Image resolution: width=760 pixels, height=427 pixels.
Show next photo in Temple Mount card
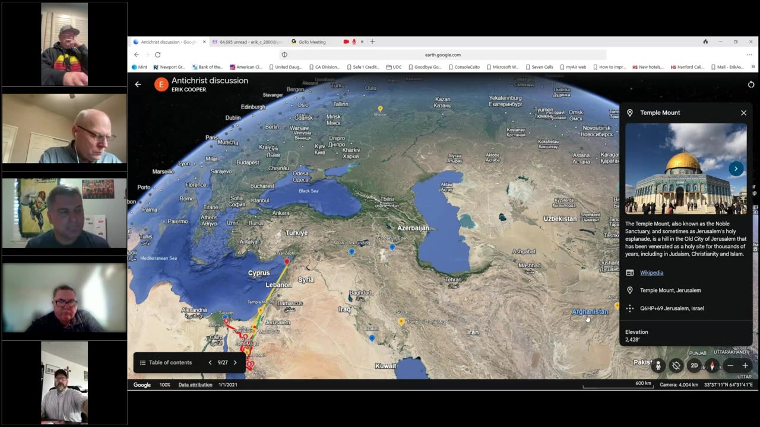point(736,168)
